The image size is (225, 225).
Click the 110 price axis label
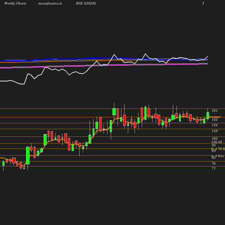click(x=215, y=131)
